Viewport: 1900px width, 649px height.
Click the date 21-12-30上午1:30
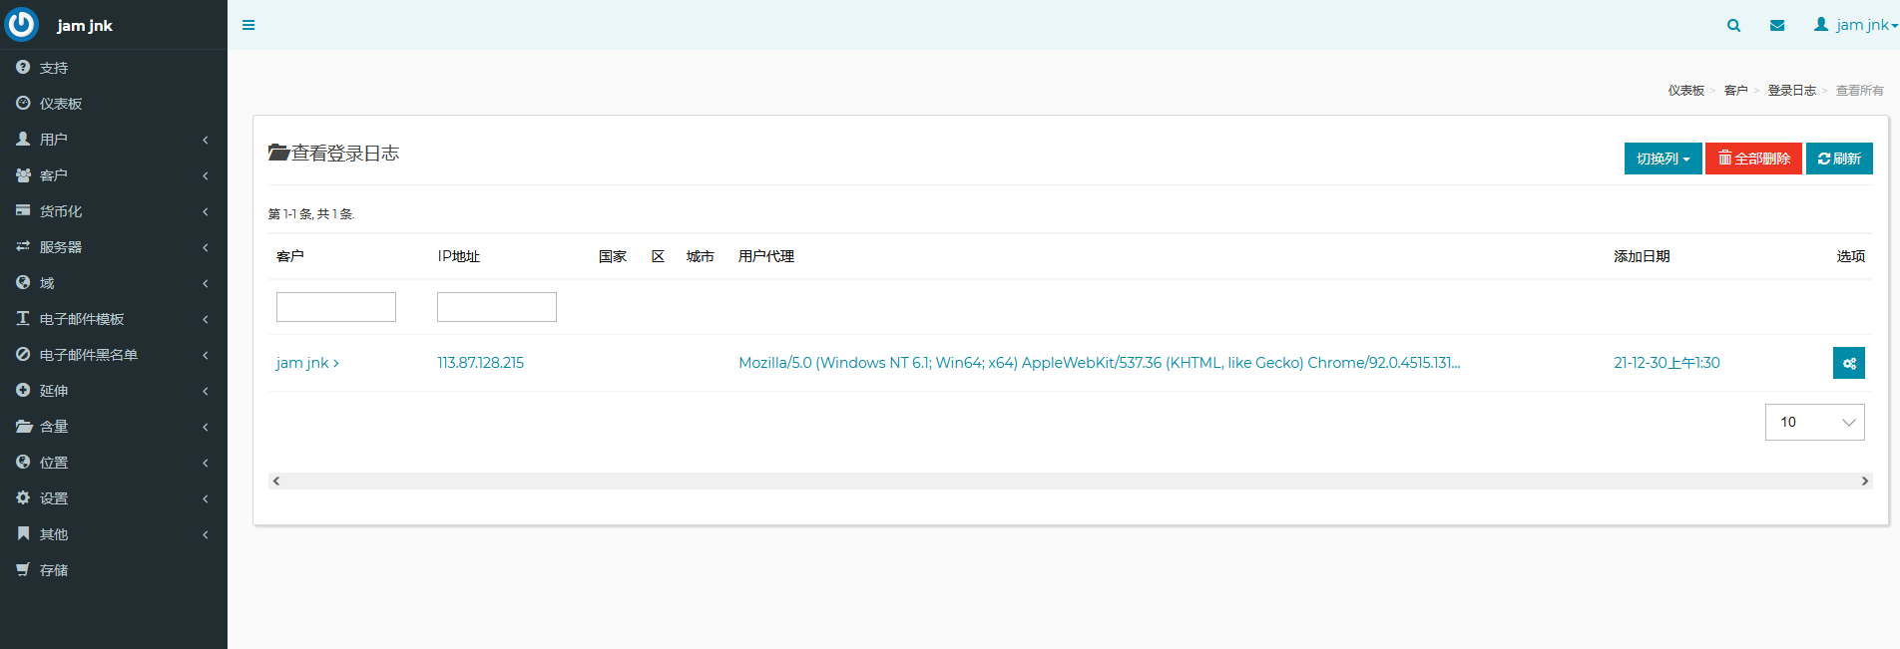(1666, 363)
